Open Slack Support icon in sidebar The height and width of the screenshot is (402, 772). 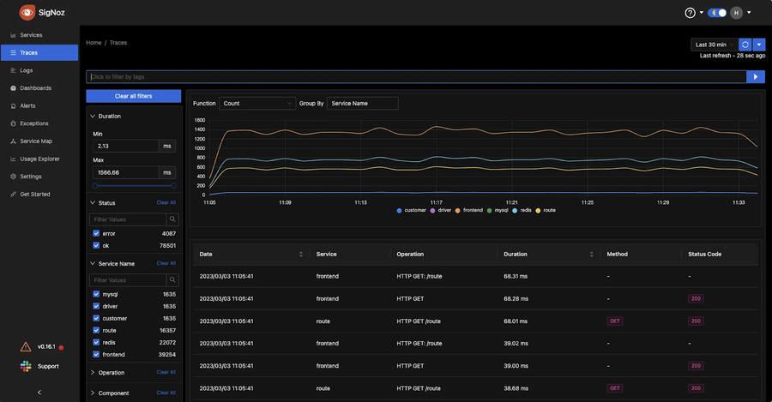26,366
